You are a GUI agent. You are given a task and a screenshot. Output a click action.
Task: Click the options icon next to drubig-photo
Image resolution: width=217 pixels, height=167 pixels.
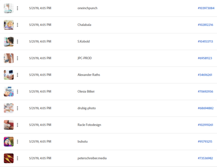[x=17, y=108]
